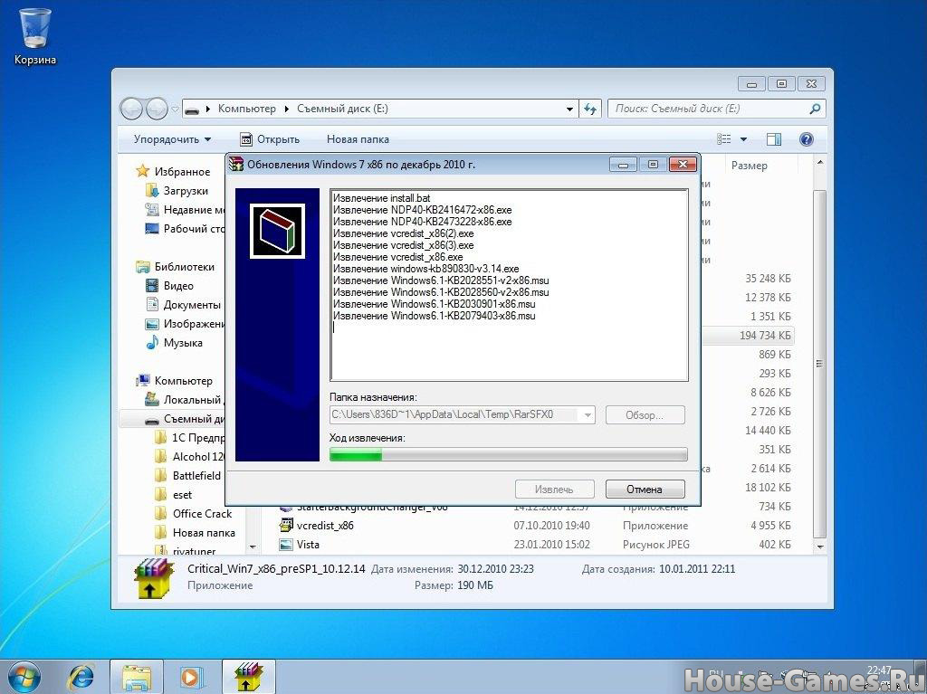927x694 pixels.
Task: Click the WinRAR icon in the dialog title bar
Action: (236, 165)
